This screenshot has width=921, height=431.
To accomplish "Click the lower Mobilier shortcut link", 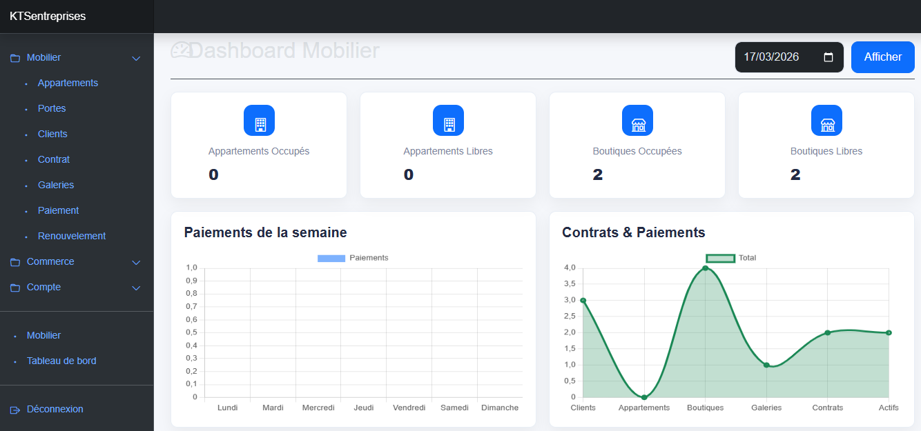I will coord(43,335).
